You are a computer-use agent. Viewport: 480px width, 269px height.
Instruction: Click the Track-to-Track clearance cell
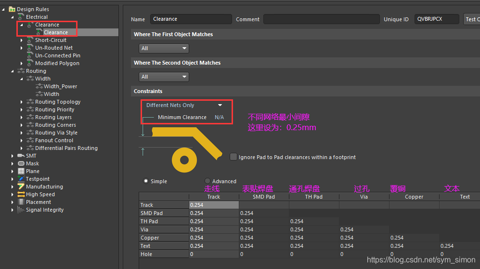click(214, 205)
